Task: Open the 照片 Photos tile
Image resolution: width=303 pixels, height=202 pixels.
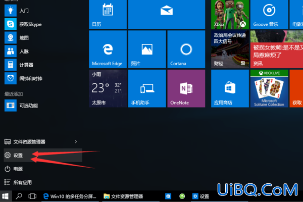Action: tap(147, 49)
